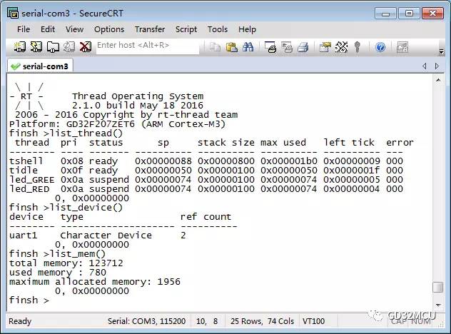451x334 pixels.
Task: Open the Help menu
Action: pos(248,29)
